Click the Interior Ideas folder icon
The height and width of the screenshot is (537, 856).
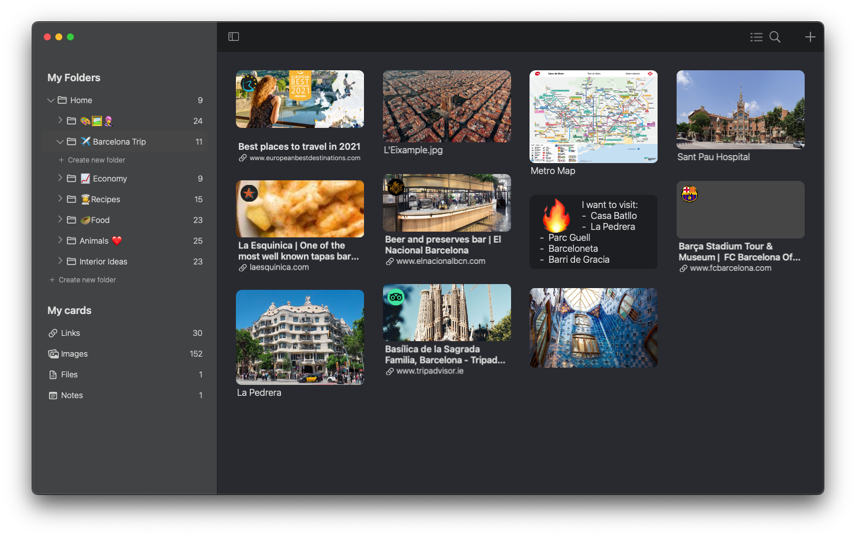pos(72,262)
